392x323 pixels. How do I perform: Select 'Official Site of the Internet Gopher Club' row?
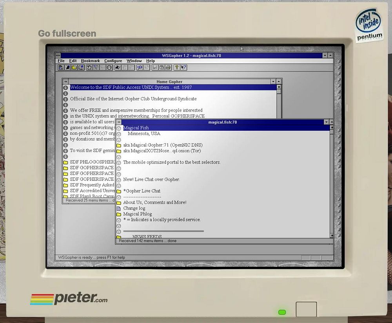coord(133,99)
